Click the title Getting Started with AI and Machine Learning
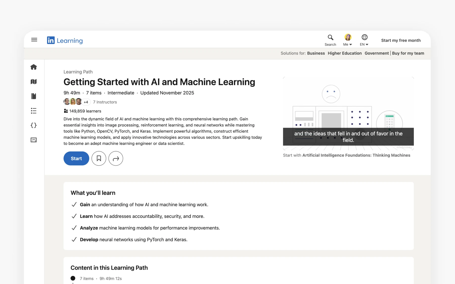Screen dimensions: 455x284 click(159, 82)
